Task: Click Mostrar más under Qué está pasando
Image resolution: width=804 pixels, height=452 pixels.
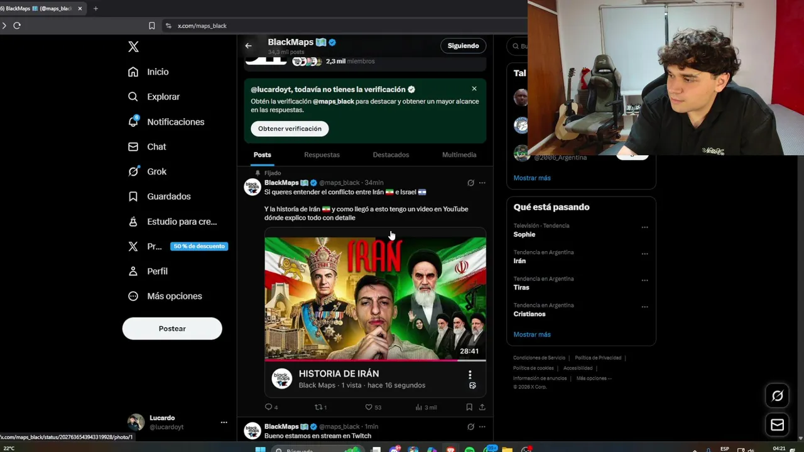Action: click(532, 335)
